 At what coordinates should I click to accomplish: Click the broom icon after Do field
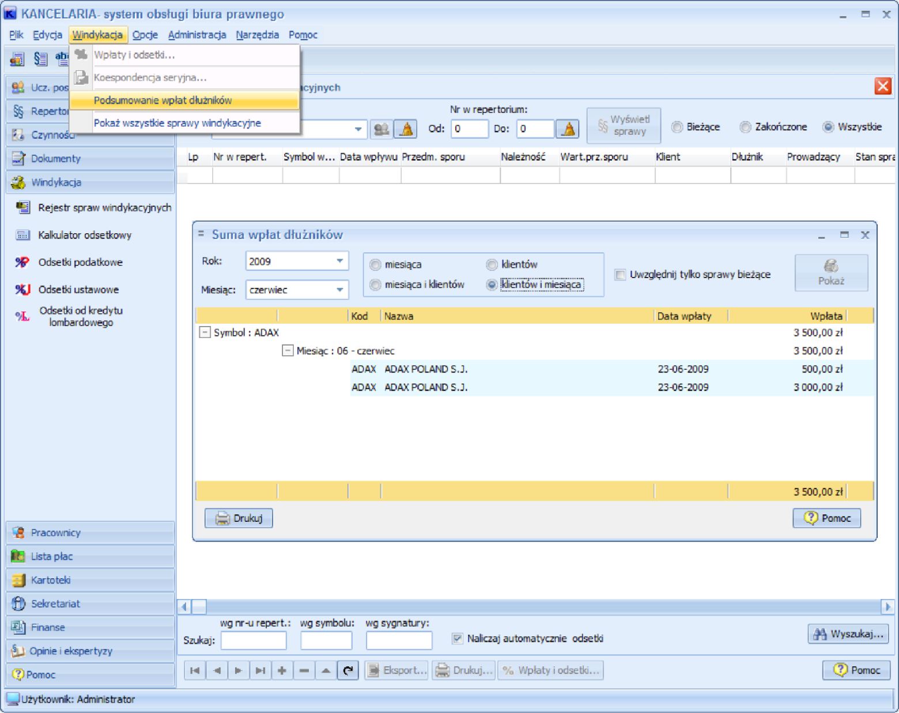568,129
